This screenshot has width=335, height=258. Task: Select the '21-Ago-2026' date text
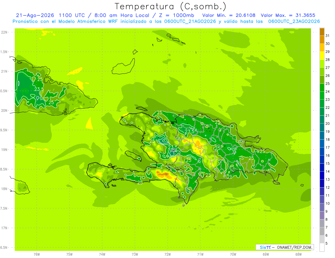(35, 15)
